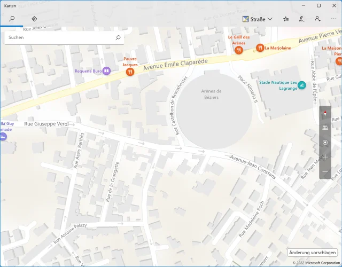Screen dimensions: 342x267
Task: Zoom in with the plus button
Action: (x=325, y=157)
